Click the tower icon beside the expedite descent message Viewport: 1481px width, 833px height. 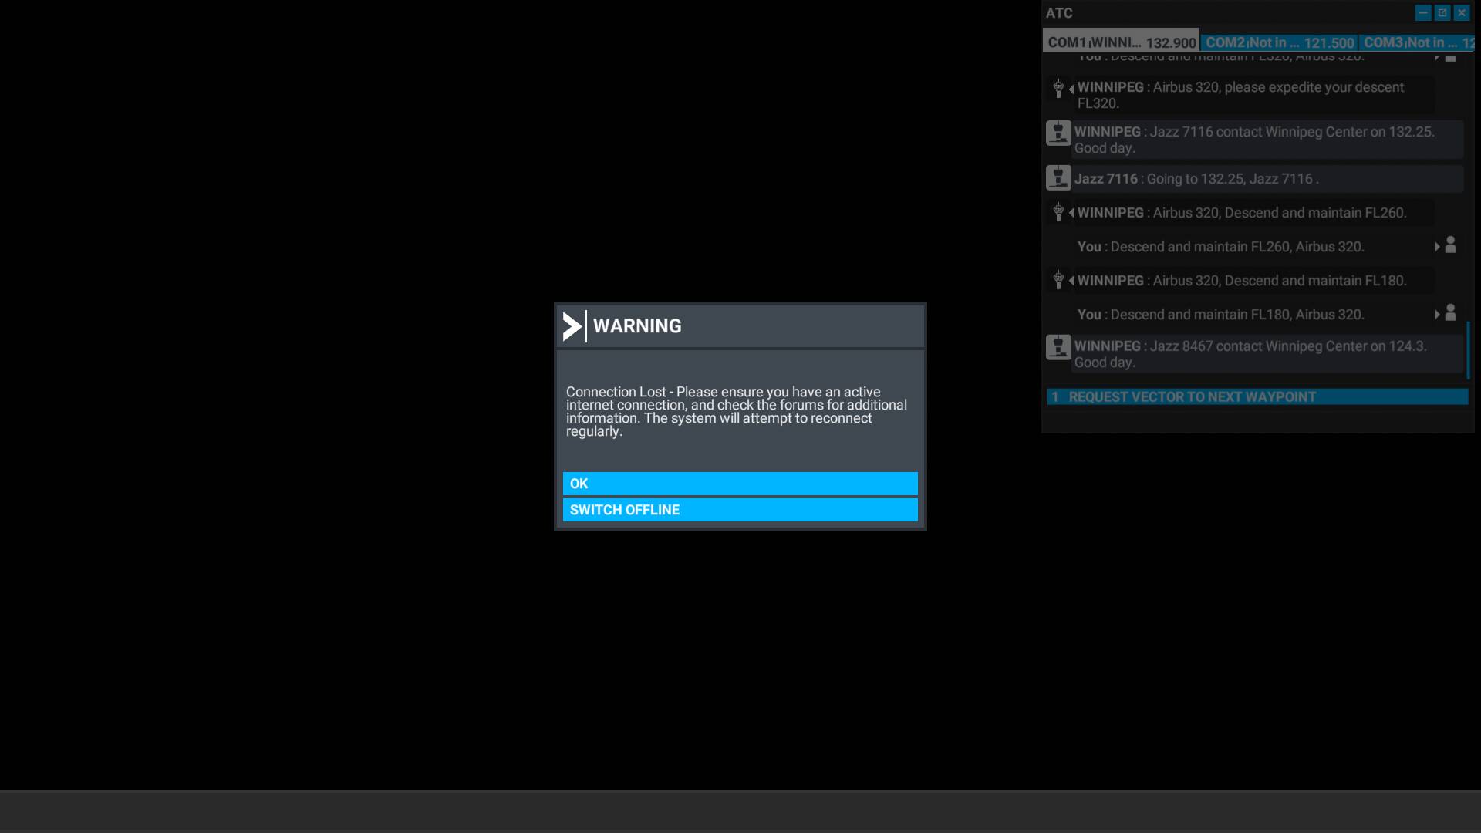point(1058,89)
